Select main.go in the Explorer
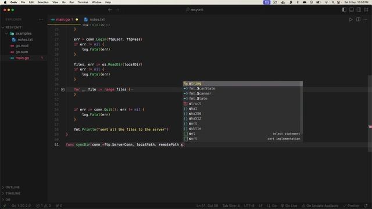 24,58
